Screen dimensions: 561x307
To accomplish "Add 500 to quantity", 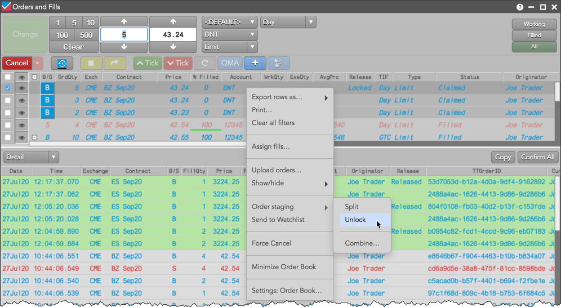I will tap(86, 35).
